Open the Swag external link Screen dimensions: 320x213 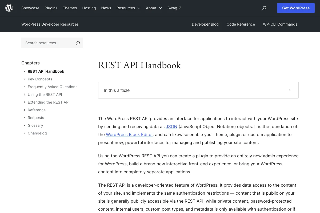174,8
